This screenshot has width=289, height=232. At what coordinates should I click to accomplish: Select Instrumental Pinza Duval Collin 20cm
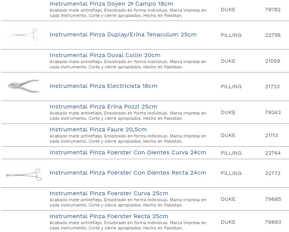105,55
